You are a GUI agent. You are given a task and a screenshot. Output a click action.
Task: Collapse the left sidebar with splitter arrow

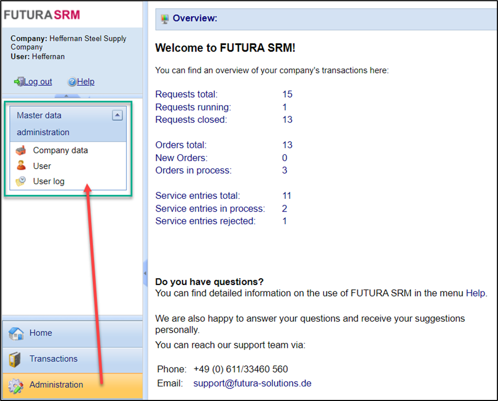[145, 273]
